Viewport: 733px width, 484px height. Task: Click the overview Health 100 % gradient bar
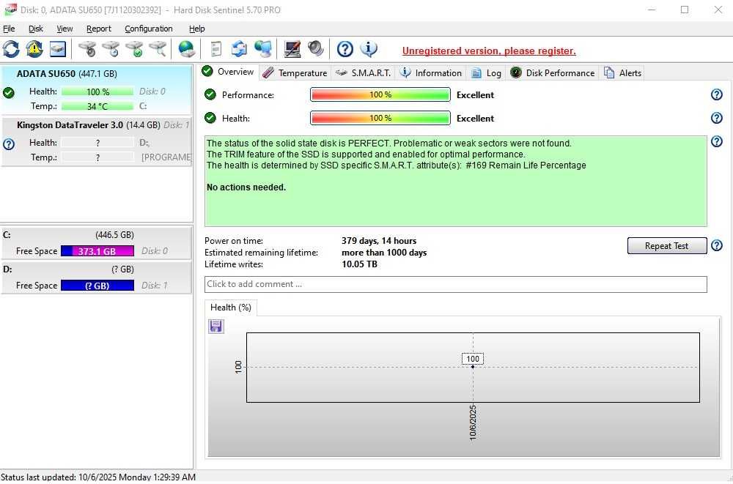coord(380,118)
